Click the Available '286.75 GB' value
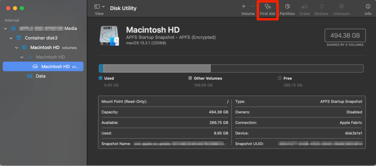 point(219,123)
